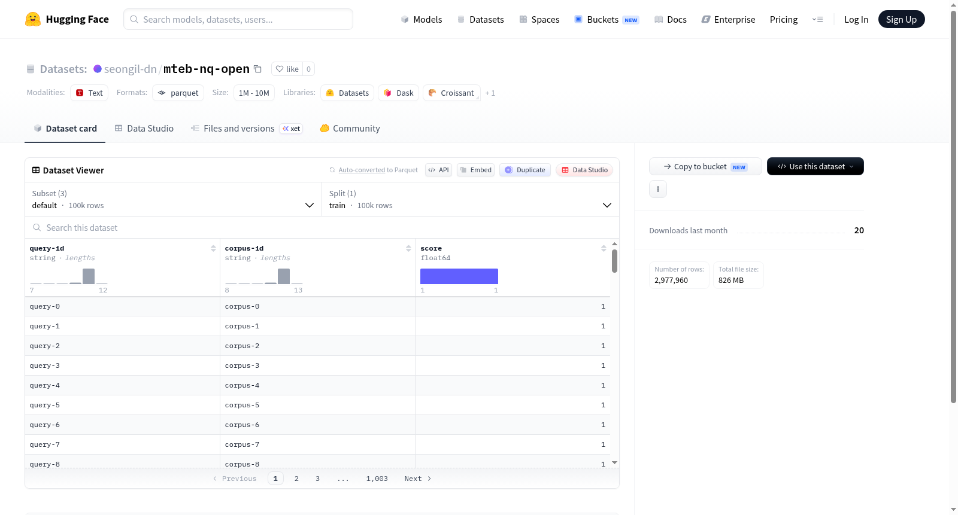This screenshot has width=958, height=515.
Task: Open the Text modality tag
Action: pos(89,93)
